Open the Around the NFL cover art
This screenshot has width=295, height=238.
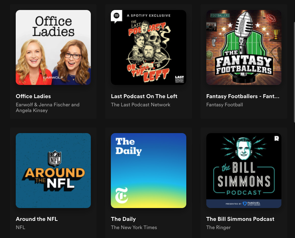53,171
